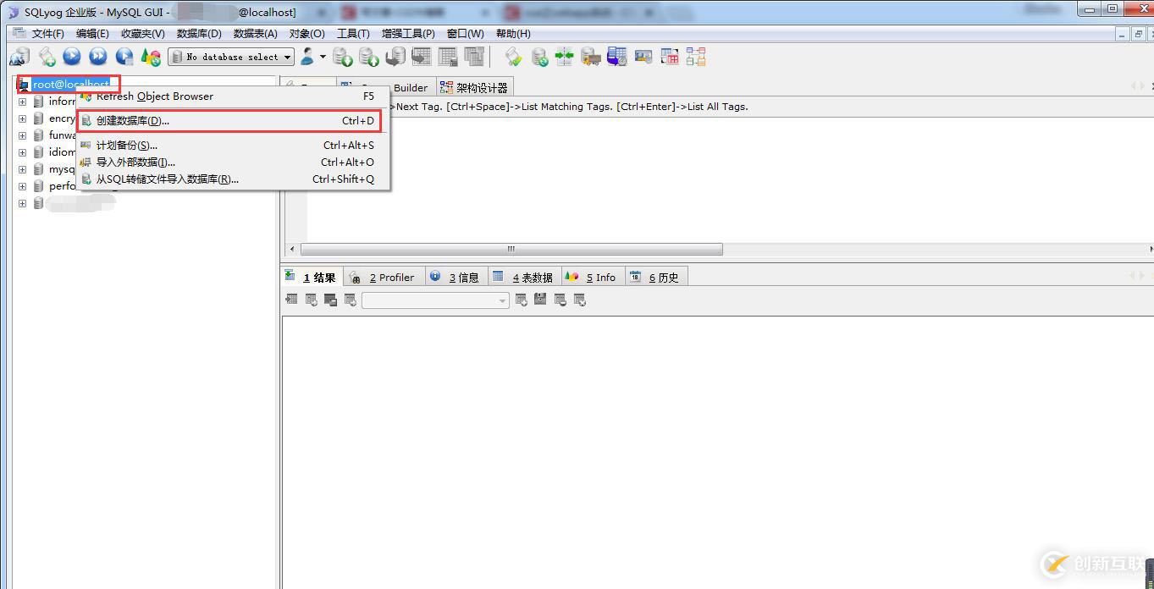Image resolution: width=1154 pixels, height=589 pixels.
Task: Expand the 'perfo...' database tree node
Action: click(x=22, y=186)
